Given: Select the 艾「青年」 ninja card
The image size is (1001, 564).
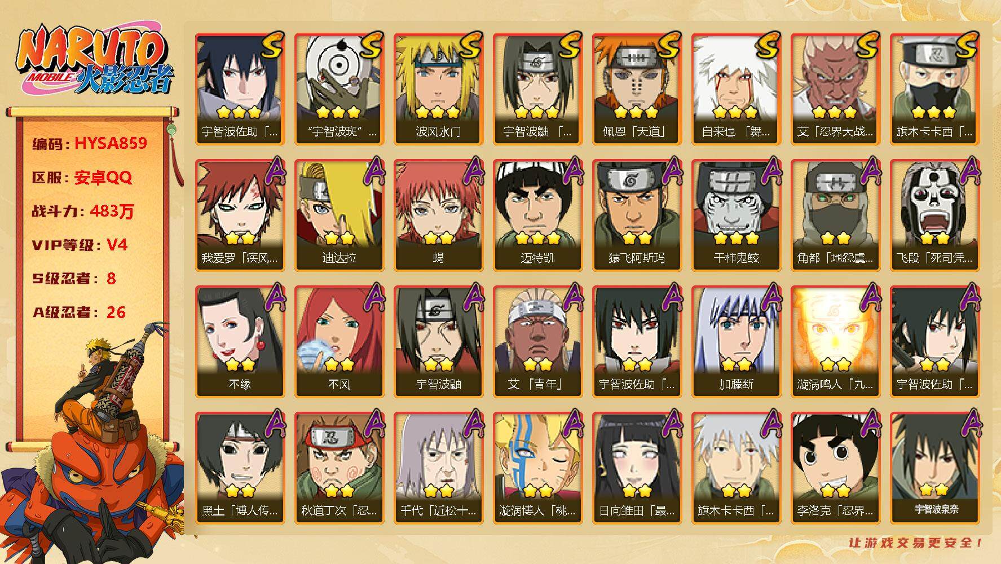Looking at the screenshot, I should [537, 342].
